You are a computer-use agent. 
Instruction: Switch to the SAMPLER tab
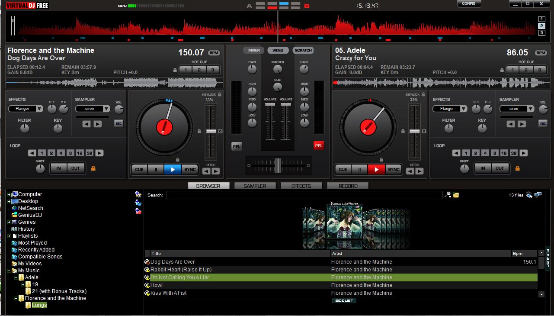click(x=255, y=186)
